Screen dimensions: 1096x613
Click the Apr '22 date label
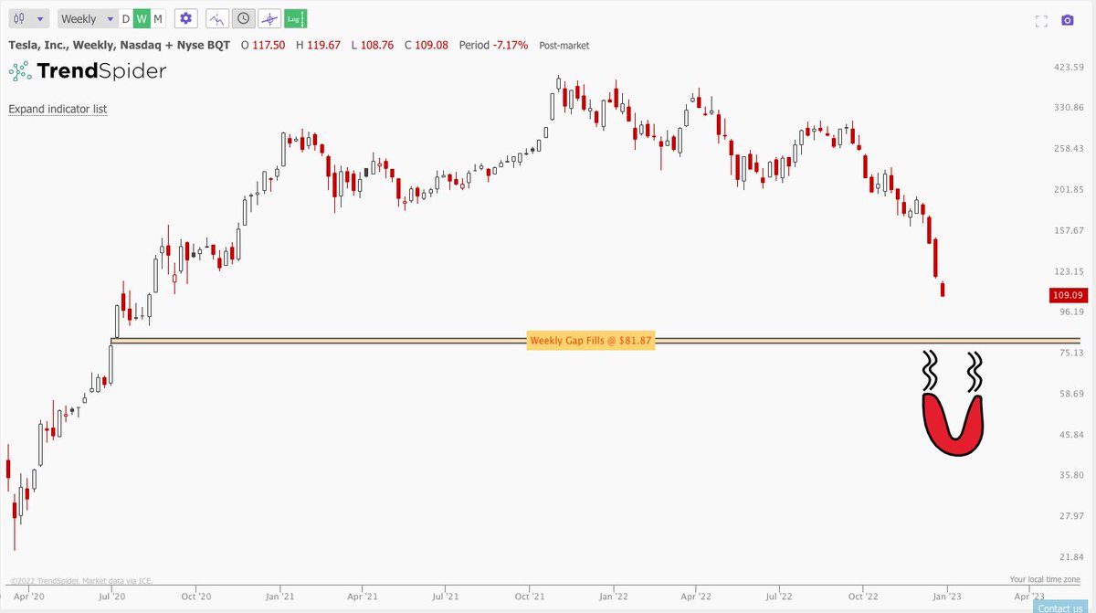(x=696, y=595)
